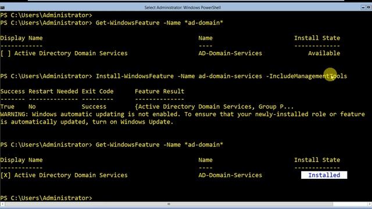Minimize the PowerShell window
The height and width of the screenshot is (209, 372).
(363, 8)
